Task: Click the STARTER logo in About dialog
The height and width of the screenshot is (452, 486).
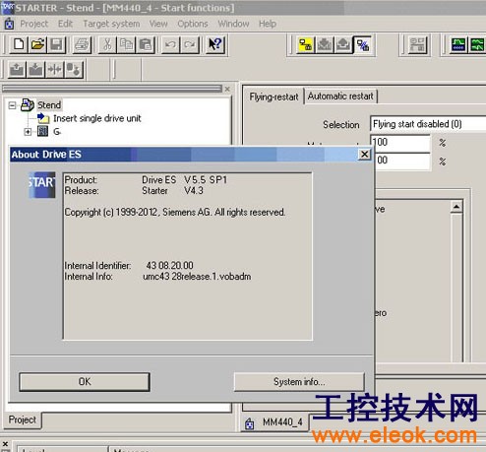Action: click(x=42, y=185)
